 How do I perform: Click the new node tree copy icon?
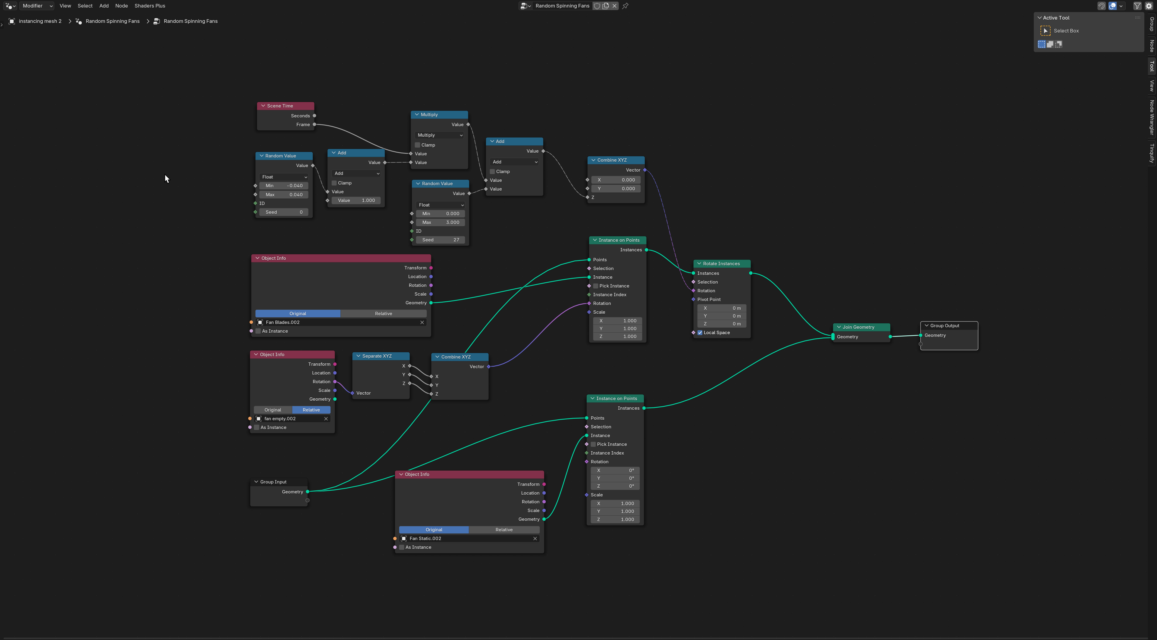[x=606, y=6]
